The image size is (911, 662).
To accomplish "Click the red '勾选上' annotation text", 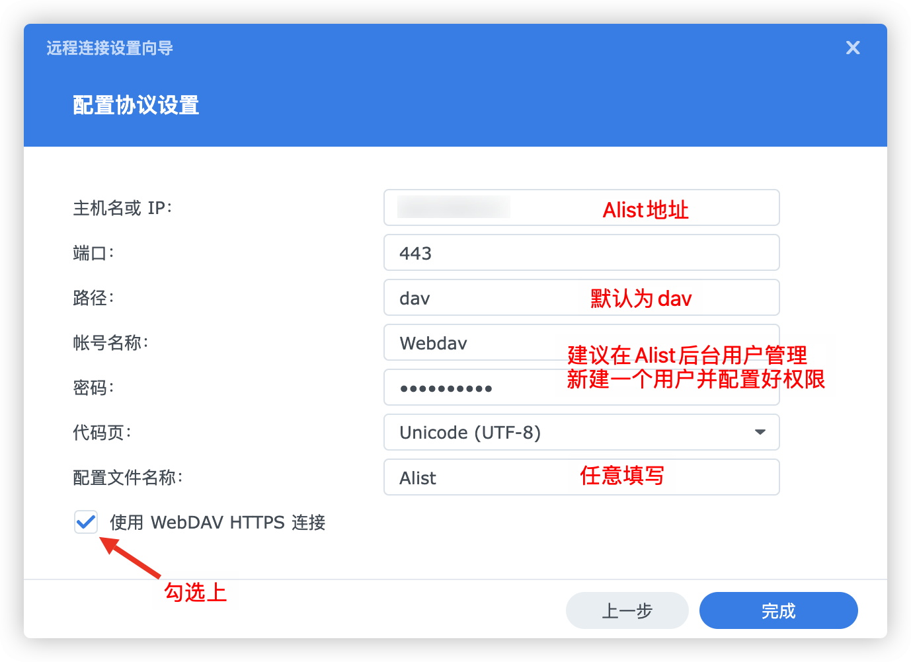I will point(196,592).
